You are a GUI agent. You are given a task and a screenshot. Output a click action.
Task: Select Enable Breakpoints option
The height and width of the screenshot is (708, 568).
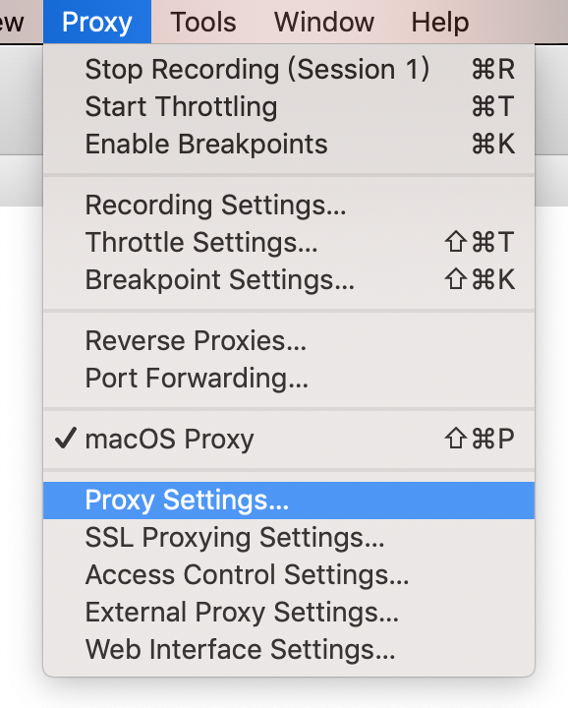click(x=289, y=144)
